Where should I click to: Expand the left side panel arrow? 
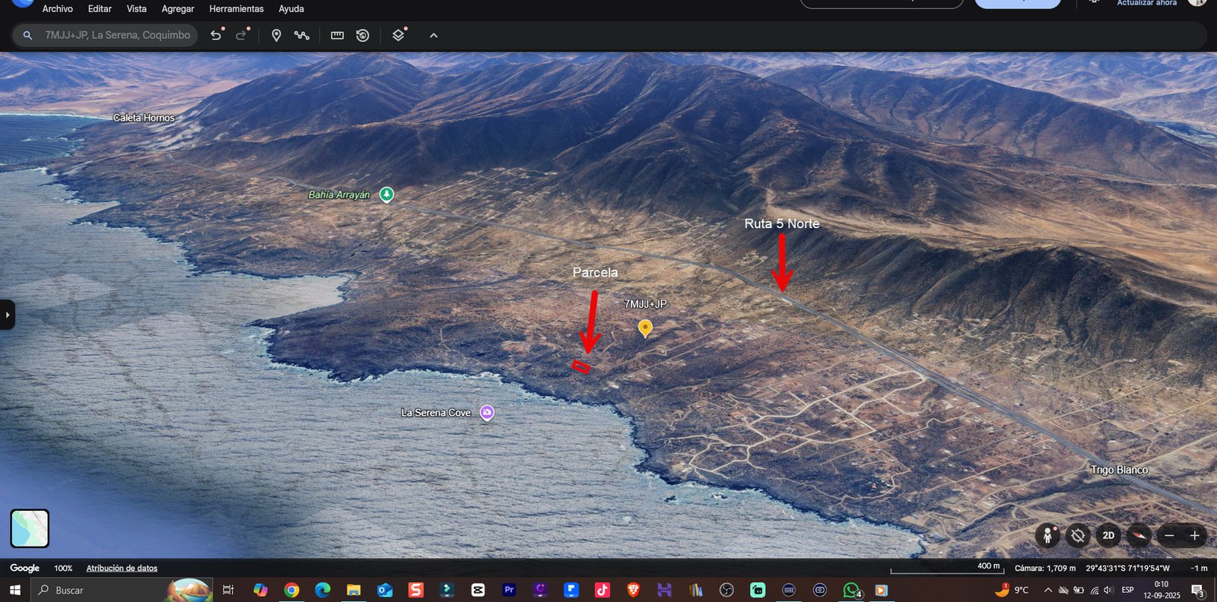[x=7, y=315]
